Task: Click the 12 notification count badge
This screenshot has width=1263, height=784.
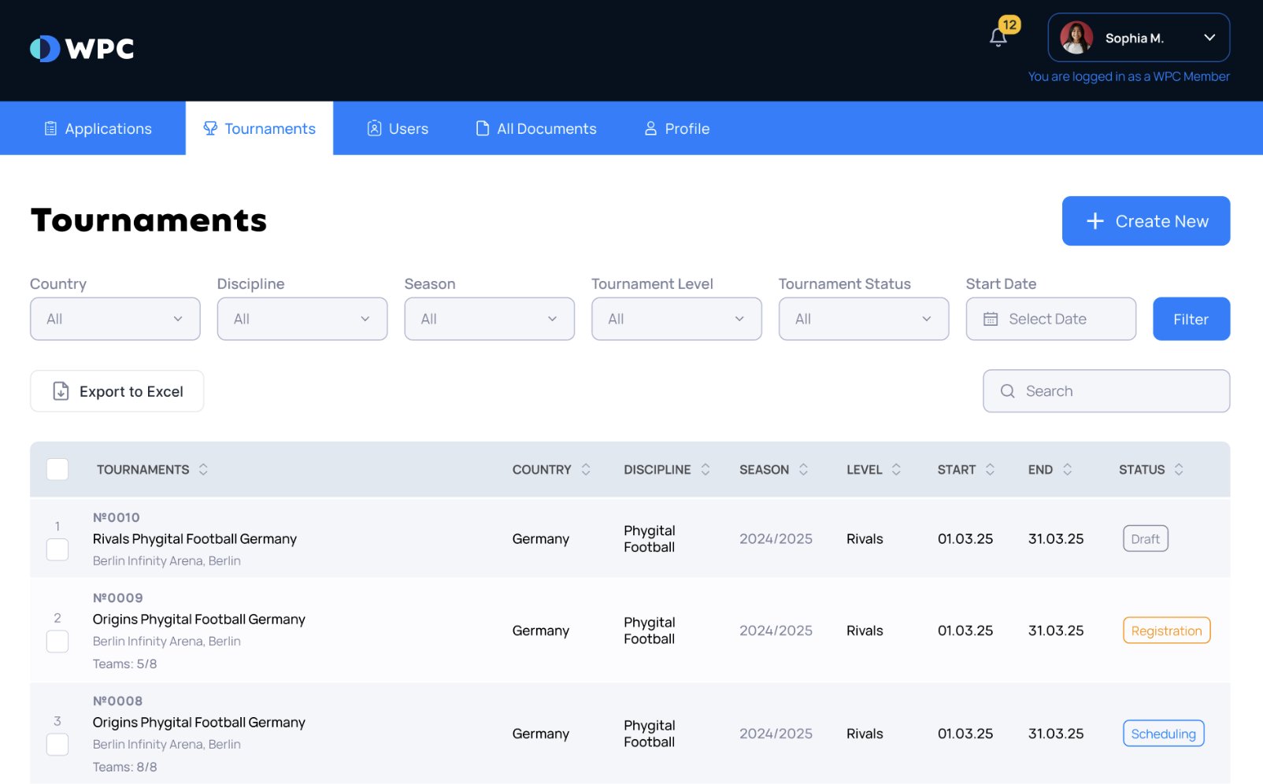Action: click(x=1009, y=24)
